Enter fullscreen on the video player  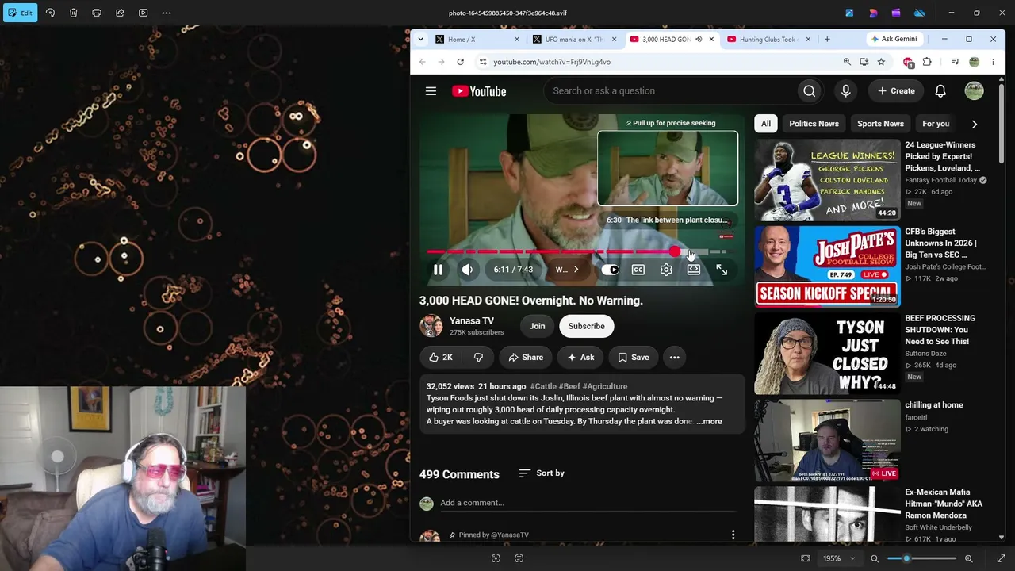point(722,270)
